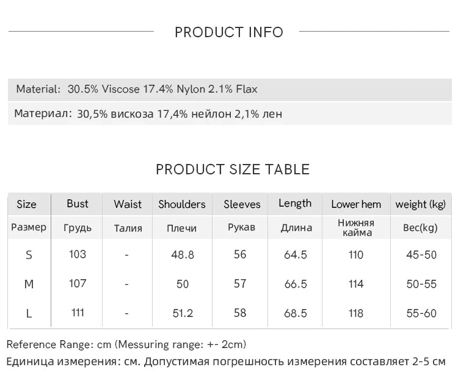Click the PRODUCT SIZE TABLE title

[x=233, y=169]
